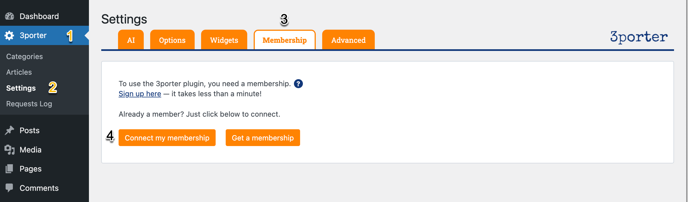Switch to the Options tab
Viewport: 688px width, 202px height.
click(172, 40)
